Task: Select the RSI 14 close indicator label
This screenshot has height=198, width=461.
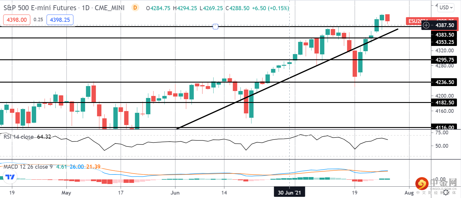Action: [x=19, y=137]
